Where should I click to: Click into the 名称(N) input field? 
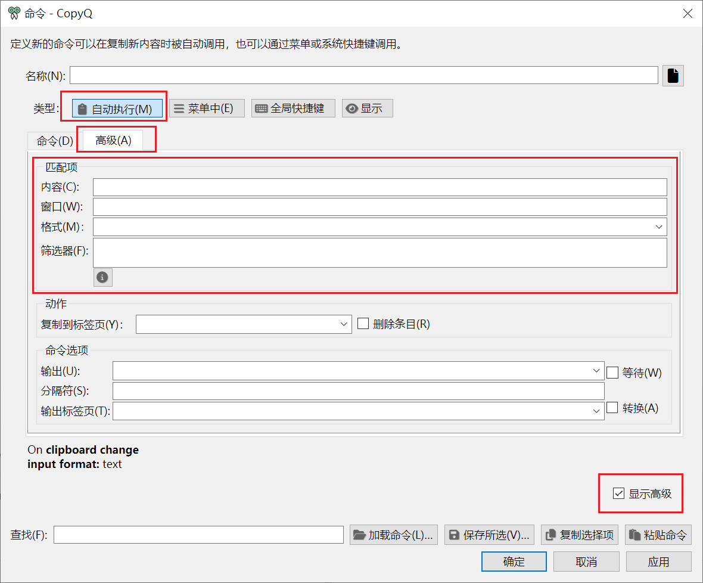point(363,75)
